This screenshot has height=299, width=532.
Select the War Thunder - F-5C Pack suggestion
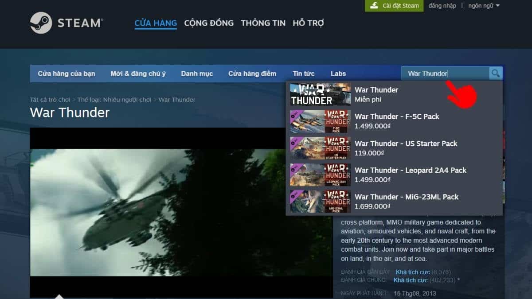394,121
